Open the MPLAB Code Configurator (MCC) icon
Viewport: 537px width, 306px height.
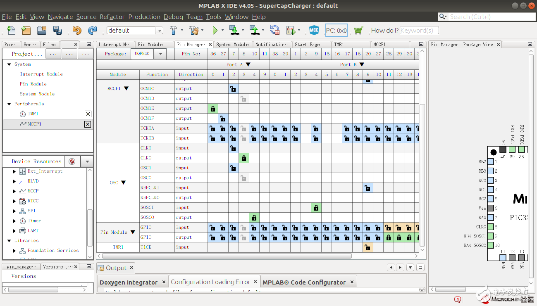coord(314,30)
